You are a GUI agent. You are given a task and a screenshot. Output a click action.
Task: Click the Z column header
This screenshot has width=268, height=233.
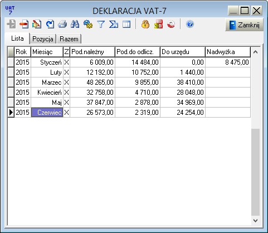click(x=66, y=52)
